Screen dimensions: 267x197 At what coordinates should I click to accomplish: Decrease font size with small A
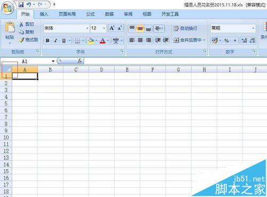120,28
